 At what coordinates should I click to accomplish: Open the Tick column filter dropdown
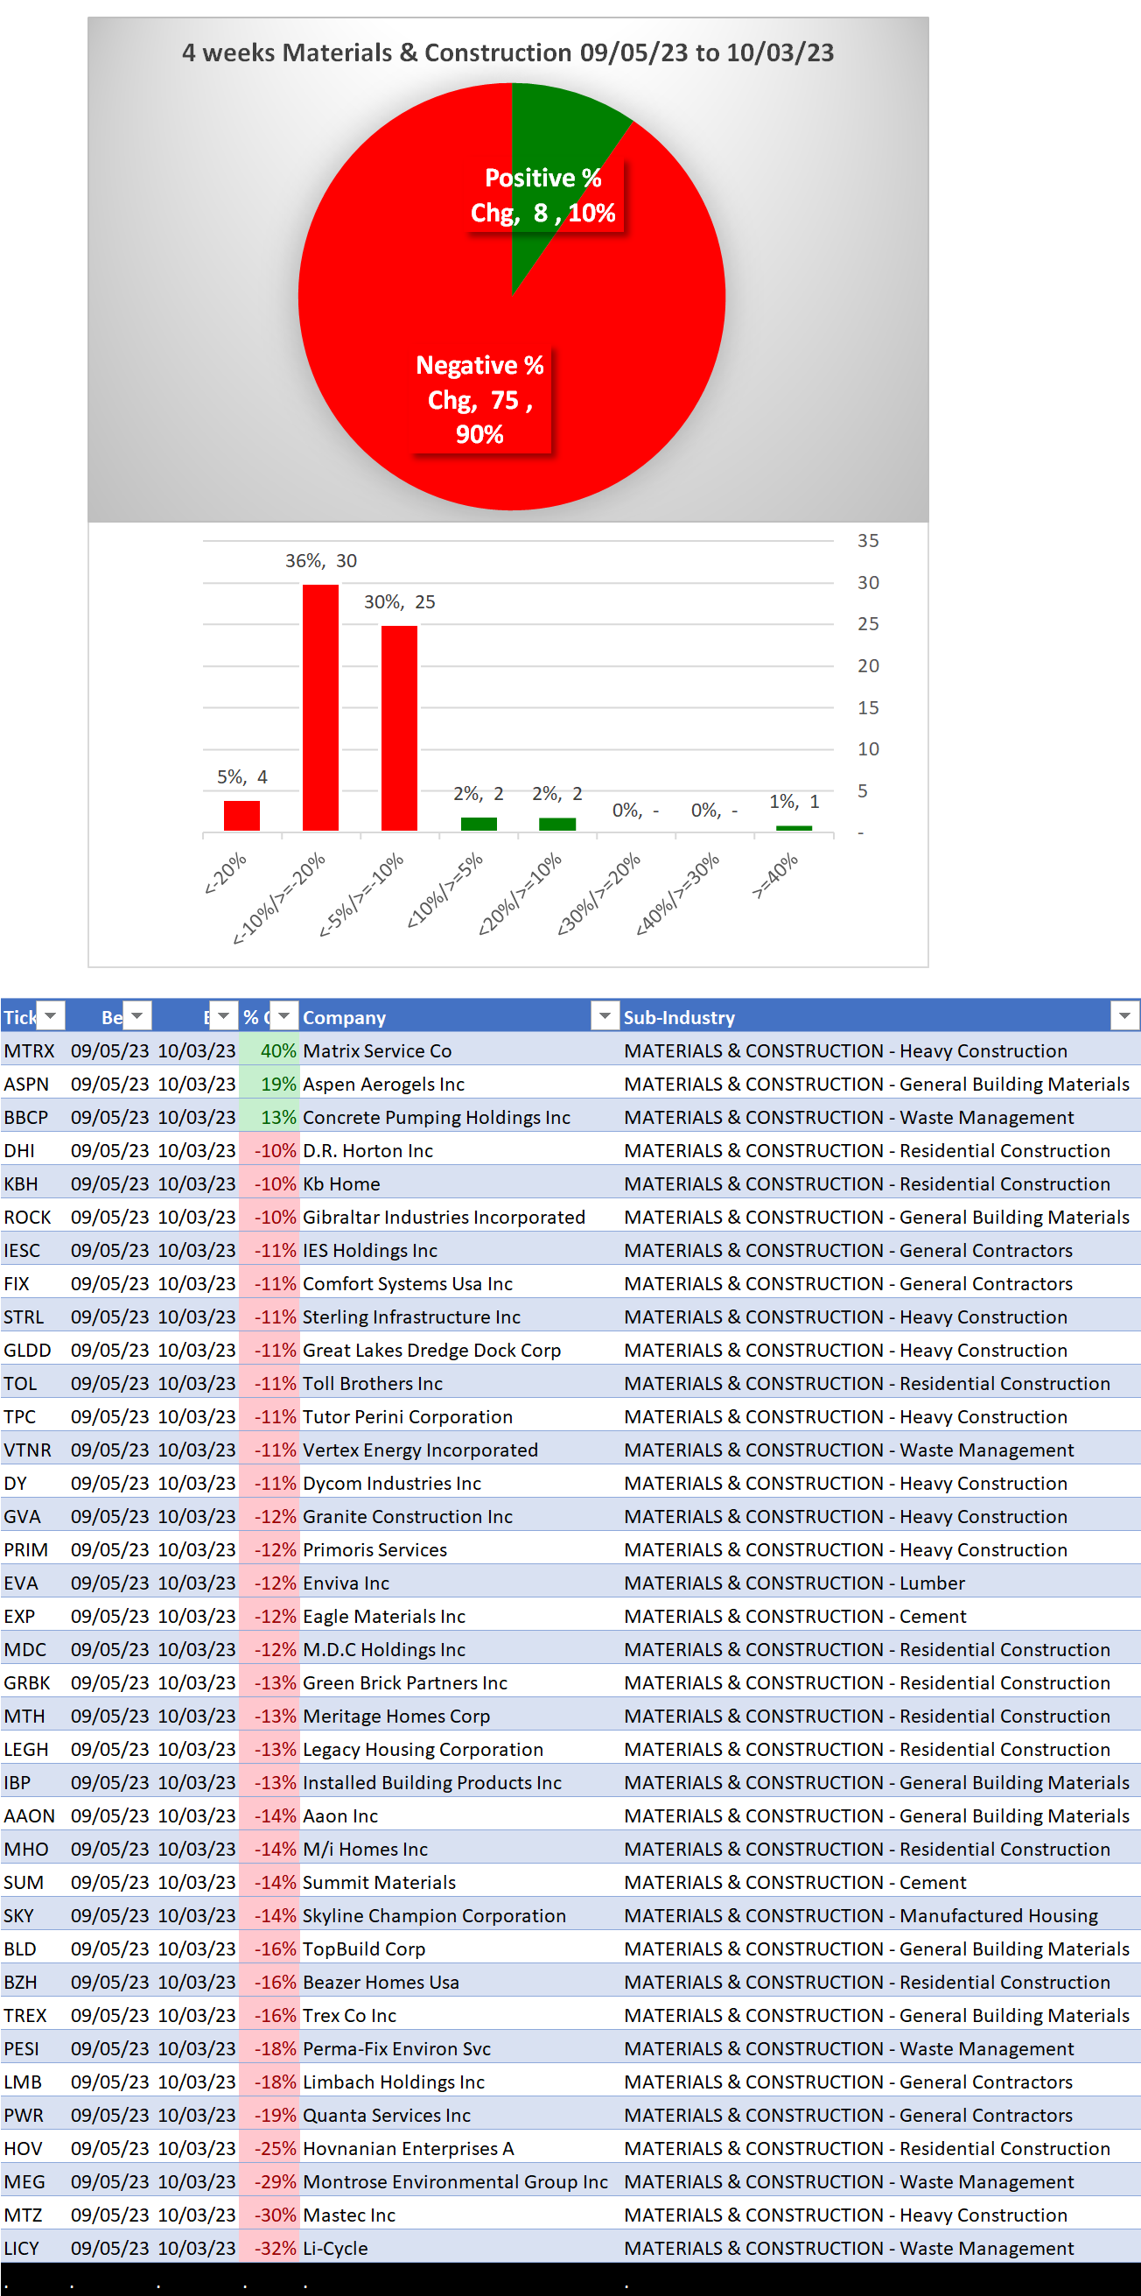[51, 1015]
